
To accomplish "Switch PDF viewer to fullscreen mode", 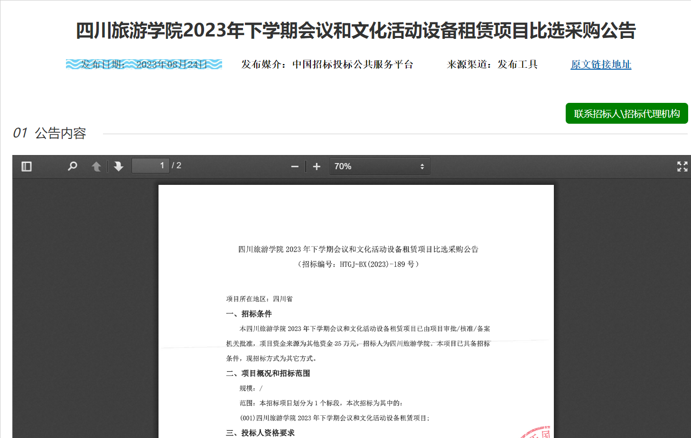I will pyautogui.click(x=682, y=166).
